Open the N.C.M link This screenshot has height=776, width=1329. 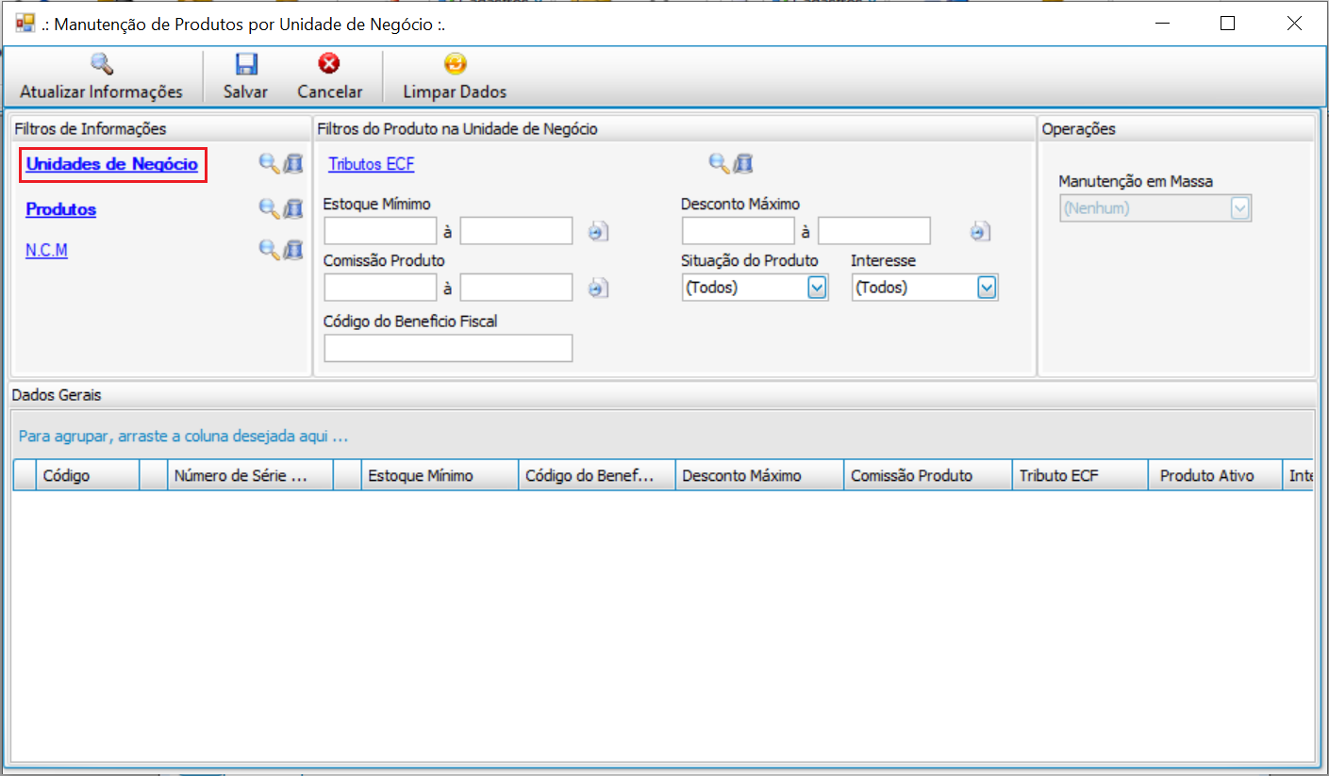[x=46, y=250]
